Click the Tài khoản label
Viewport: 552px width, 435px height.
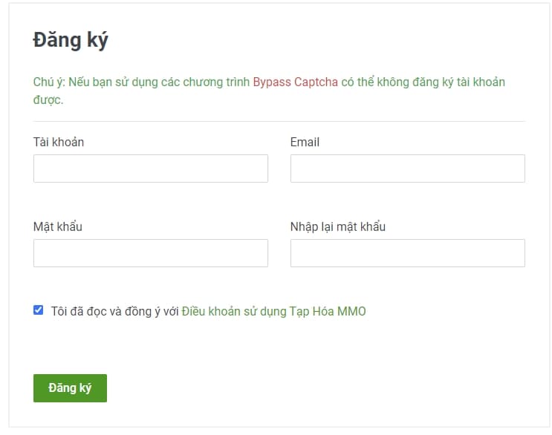(x=59, y=142)
